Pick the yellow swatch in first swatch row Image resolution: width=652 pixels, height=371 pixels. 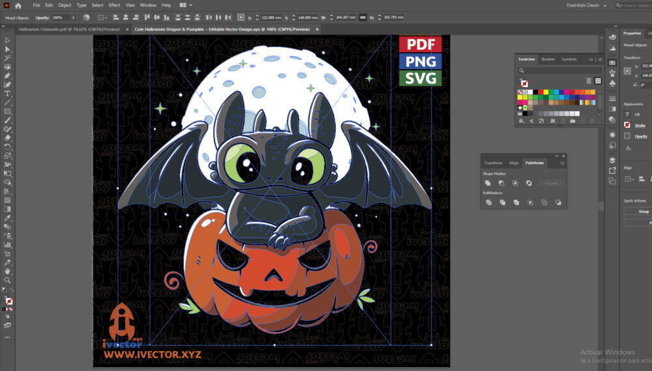tap(546, 92)
